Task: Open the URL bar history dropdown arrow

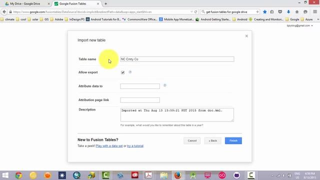Action: point(191,12)
